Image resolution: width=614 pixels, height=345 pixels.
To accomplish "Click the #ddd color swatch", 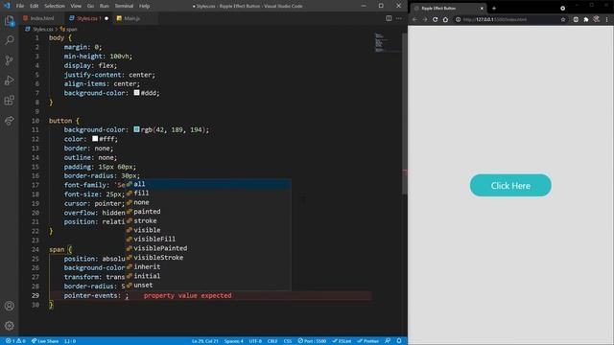I will [136, 93].
